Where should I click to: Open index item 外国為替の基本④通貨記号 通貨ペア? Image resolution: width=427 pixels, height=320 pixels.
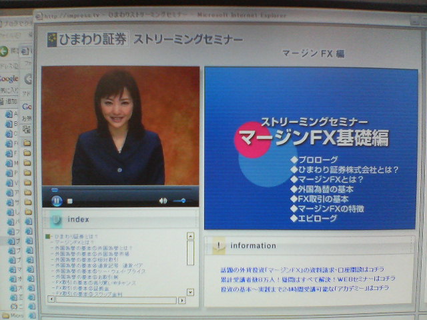tap(99, 265)
